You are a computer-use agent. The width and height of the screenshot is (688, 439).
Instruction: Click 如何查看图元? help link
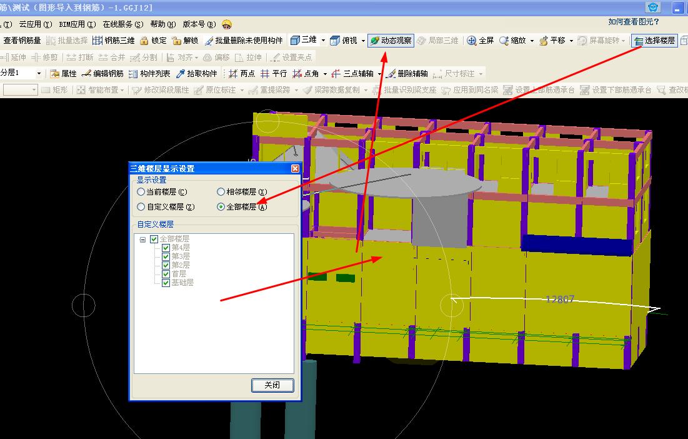633,21
